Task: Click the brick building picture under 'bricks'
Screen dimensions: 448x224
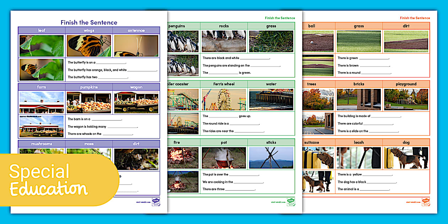Action: 359,100
